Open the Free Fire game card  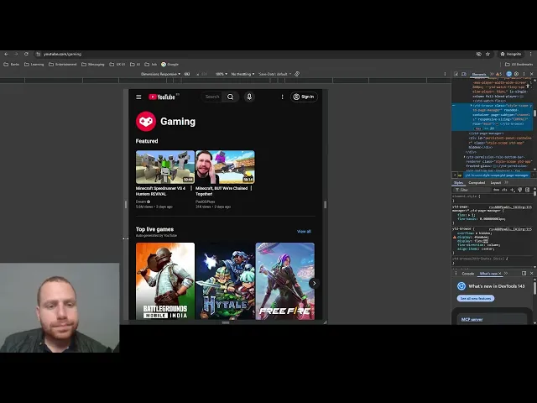[x=285, y=281]
